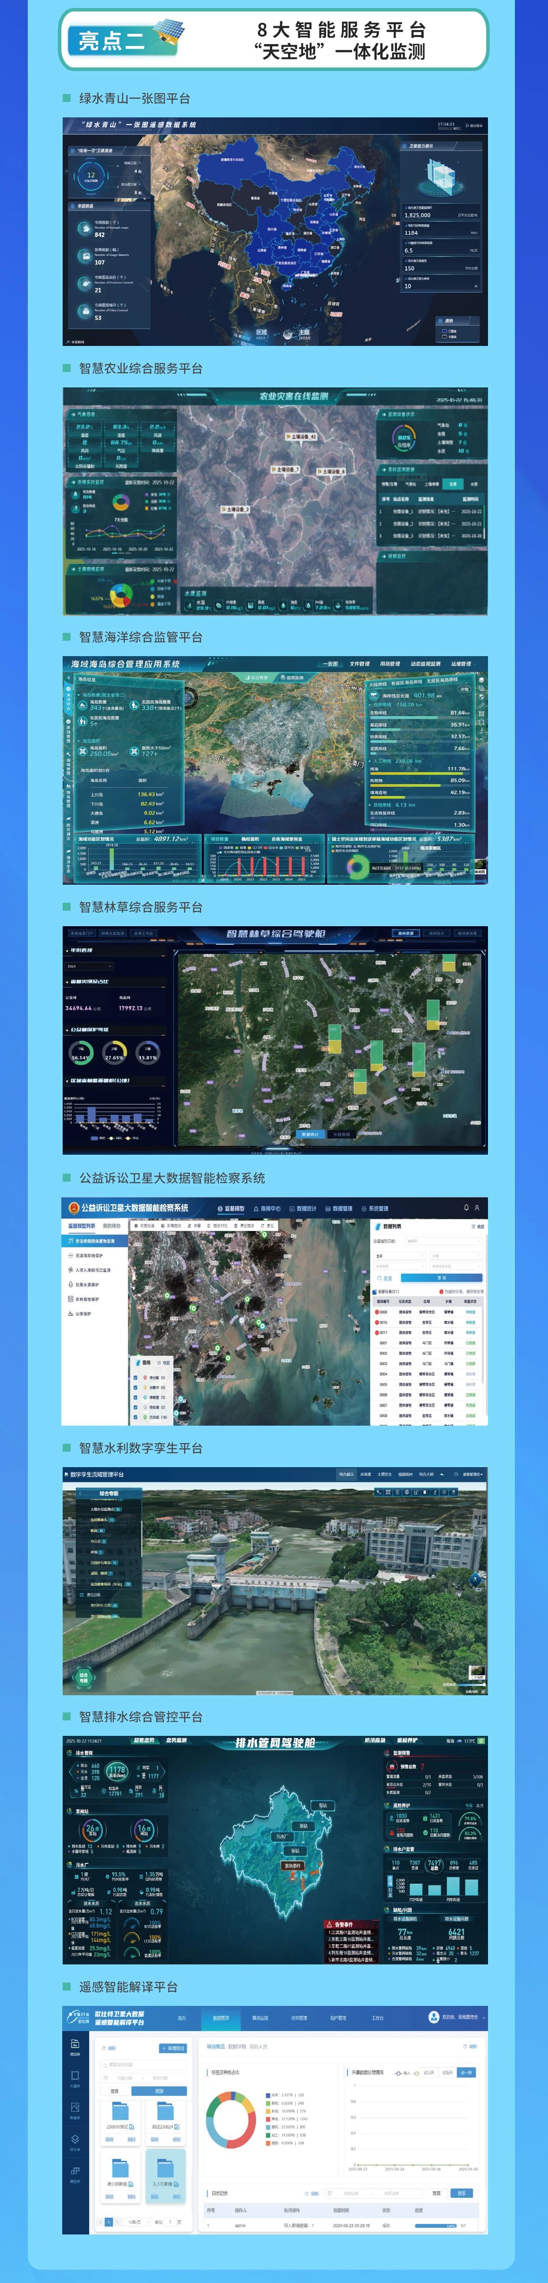Open 一张图 tab in 海域海岛 system

point(330,664)
